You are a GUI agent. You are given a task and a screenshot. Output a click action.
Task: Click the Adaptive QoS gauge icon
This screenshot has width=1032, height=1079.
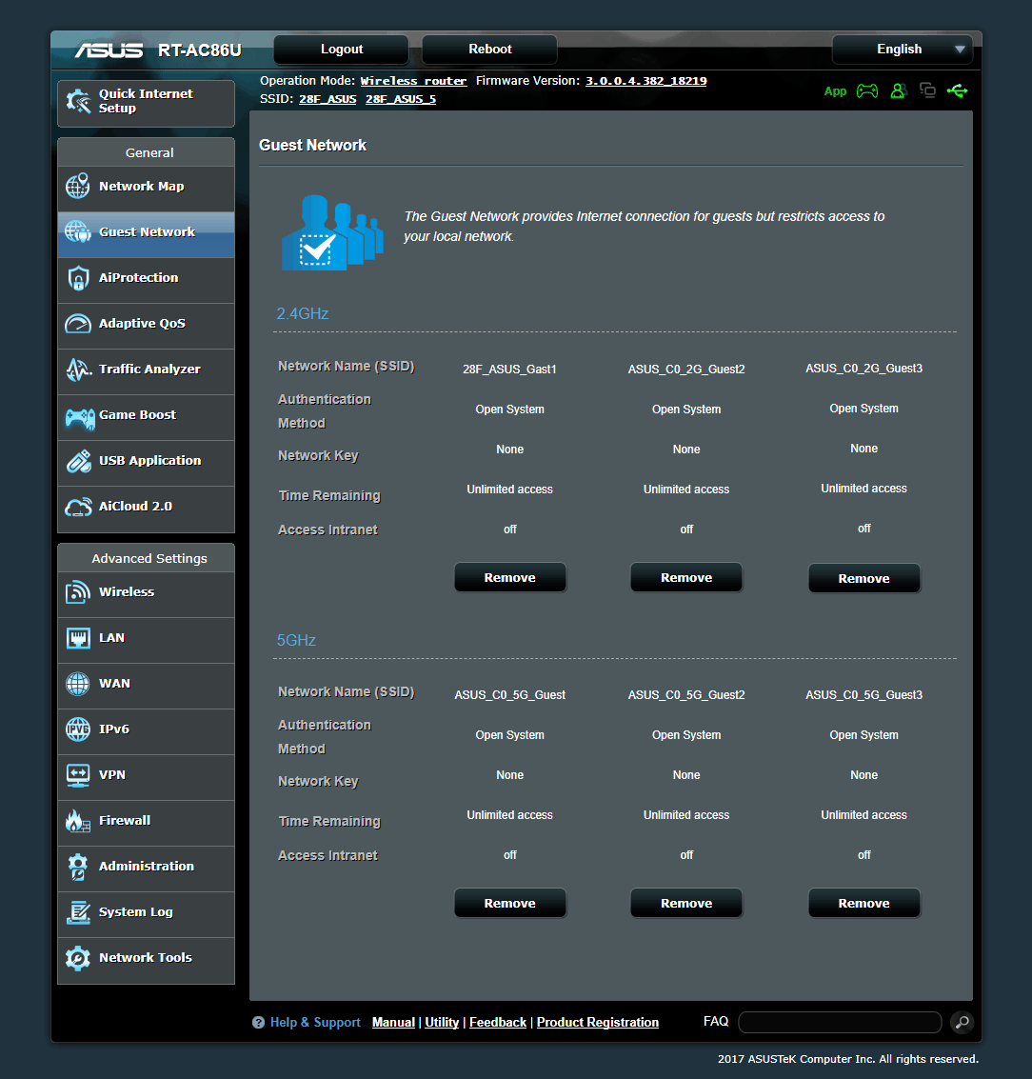click(x=78, y=324)
